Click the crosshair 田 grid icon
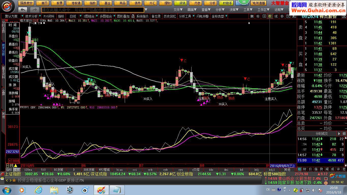 264,16
